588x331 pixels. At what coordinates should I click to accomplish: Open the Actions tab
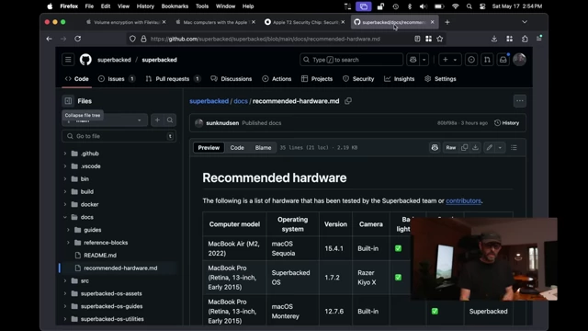coord(277,79)
